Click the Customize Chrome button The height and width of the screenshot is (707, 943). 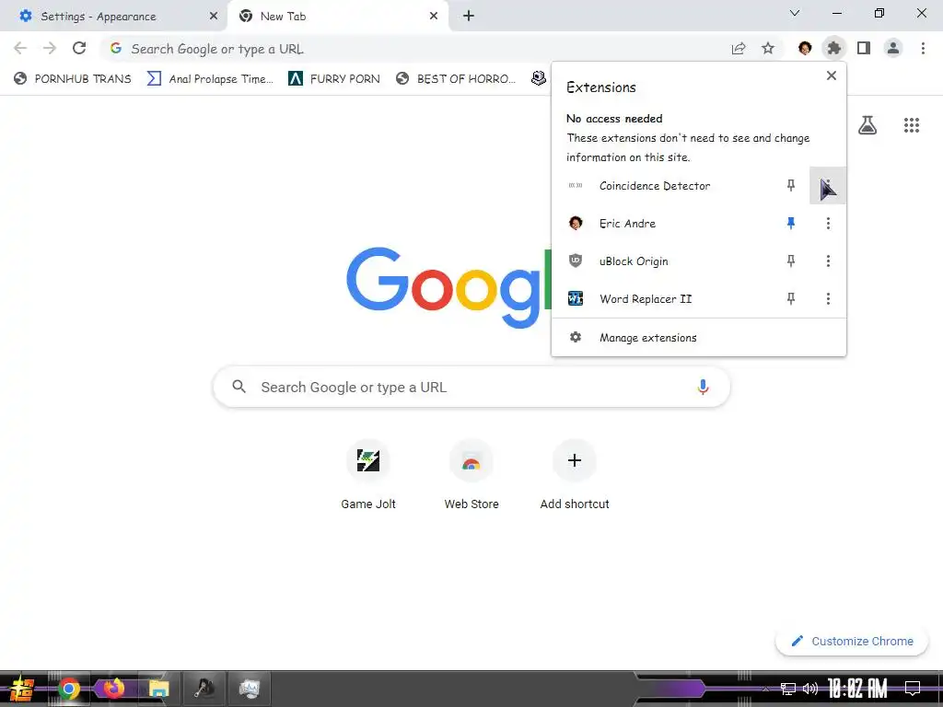coord(852,641)
